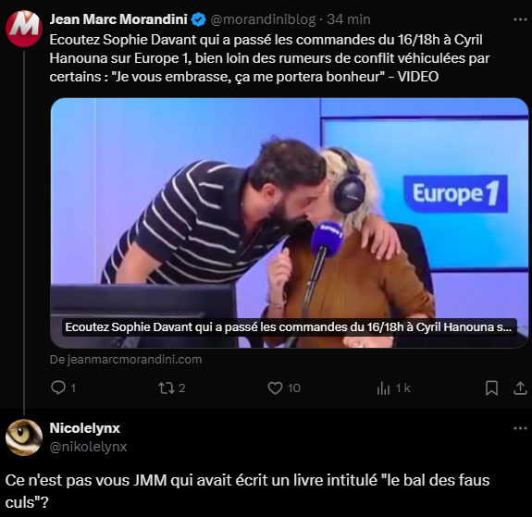Open the red M profile avatar
The width and height of the screenshot is (532, 517).
(24, 29)
